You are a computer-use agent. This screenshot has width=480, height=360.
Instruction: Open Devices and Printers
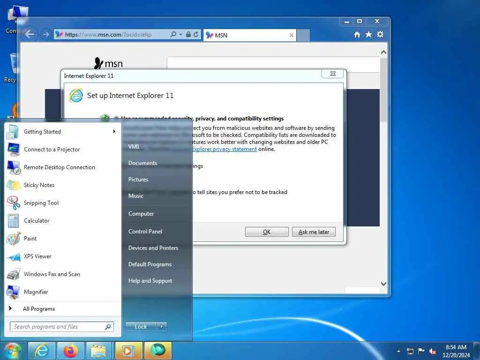pos(153,248)
